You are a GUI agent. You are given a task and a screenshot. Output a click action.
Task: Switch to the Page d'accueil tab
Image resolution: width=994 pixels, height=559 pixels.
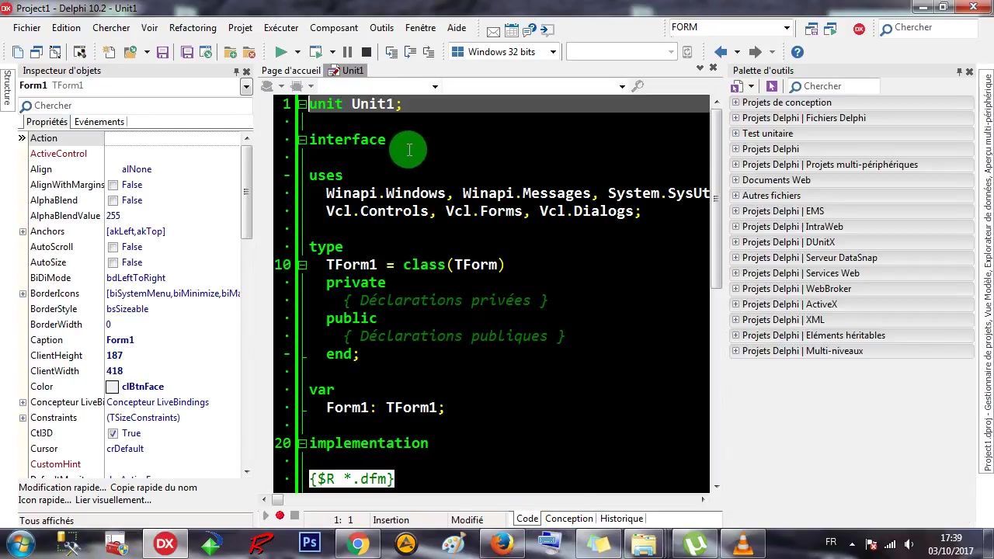[291, 71]
